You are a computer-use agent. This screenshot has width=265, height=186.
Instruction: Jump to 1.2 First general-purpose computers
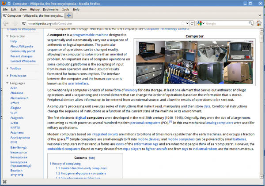coord(81,173)
